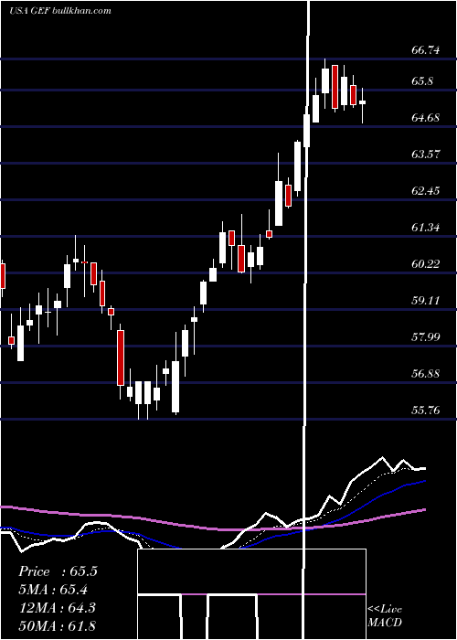Select the tall red candle near 57.99

tap(121, 358)
